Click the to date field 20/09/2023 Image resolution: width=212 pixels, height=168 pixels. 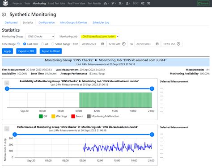click(x=148, y=44)
